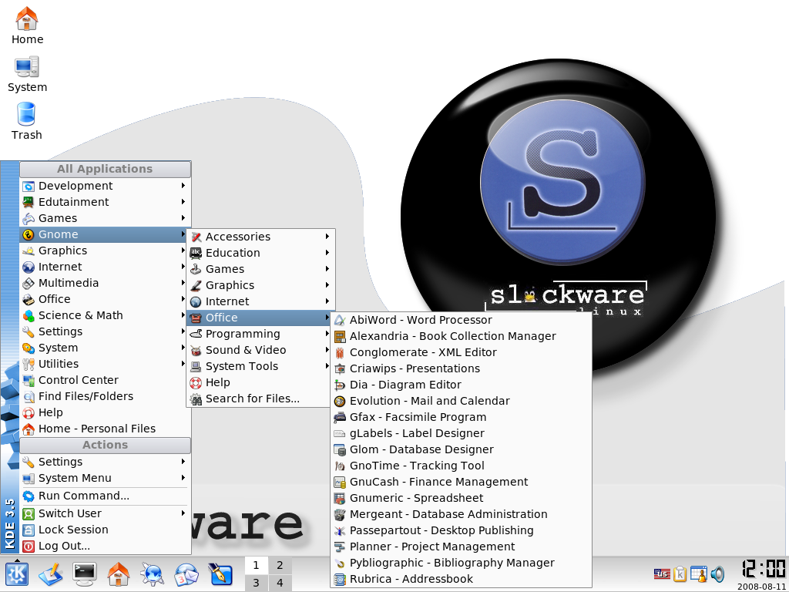The height and width of the screenshot is (592, 789).
Task: Choose Lock Session
Action: click(105, 529)
